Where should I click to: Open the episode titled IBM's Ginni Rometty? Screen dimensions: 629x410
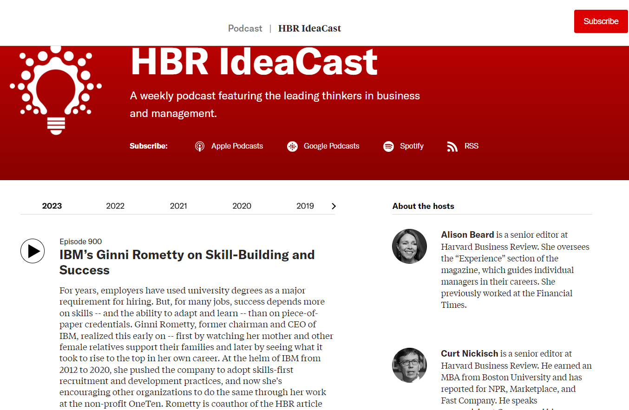187,262
